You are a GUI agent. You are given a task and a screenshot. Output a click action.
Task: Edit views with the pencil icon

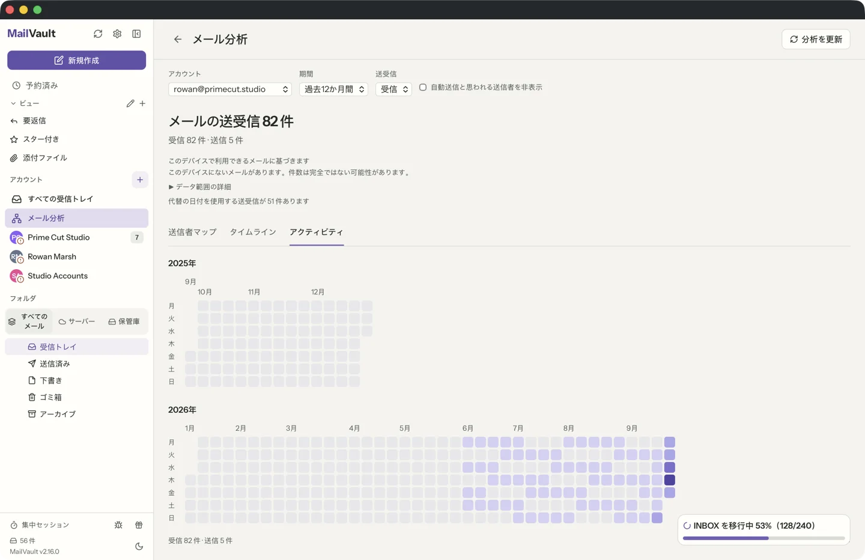click(x=130, y=103)
